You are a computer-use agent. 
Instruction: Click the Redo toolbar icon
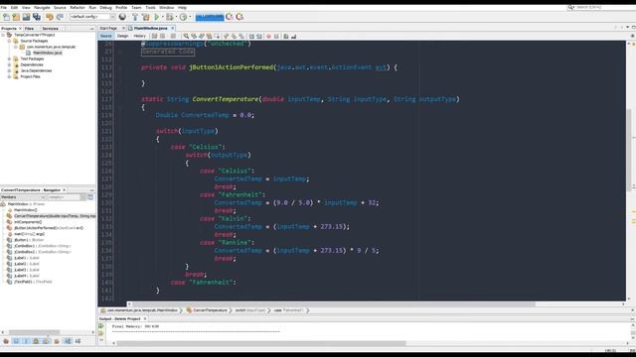(60, 17)
